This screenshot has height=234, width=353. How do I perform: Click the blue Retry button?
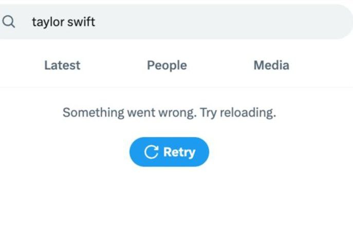(x=169, y=152)
